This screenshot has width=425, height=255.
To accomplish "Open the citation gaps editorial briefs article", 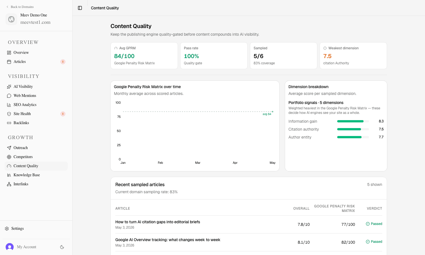I will click(x=158, y=222).
